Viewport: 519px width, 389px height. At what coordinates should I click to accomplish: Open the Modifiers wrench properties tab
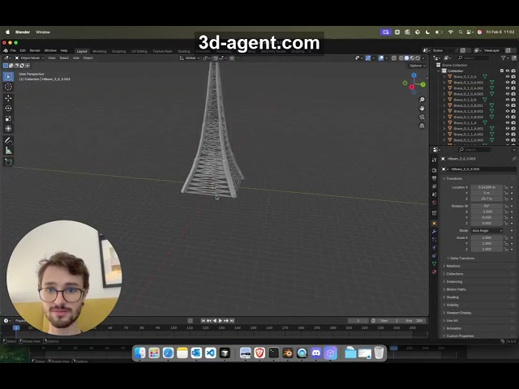[x=435, y=232]
